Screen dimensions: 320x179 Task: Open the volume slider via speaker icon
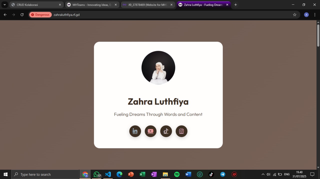(268, 174)
